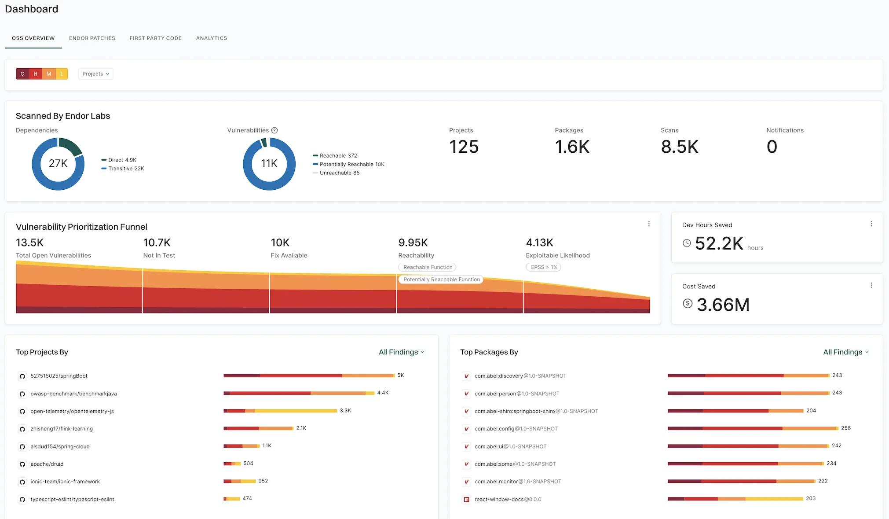The height and width of the screenshot is (519, 889).
Task: Open the kebab menu on Vulnerability Prioritization Funnel
Action: (x=648, y=224)
